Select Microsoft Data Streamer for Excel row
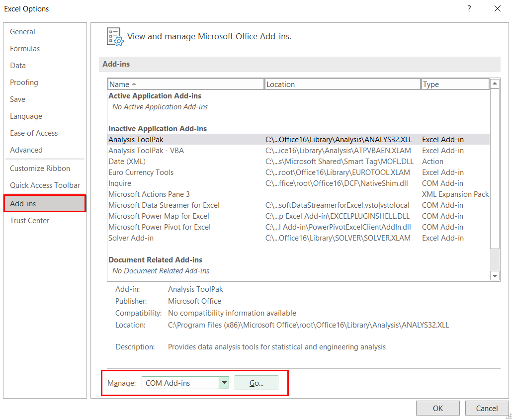Screen dimensions: 512x419 coord(298,205)
